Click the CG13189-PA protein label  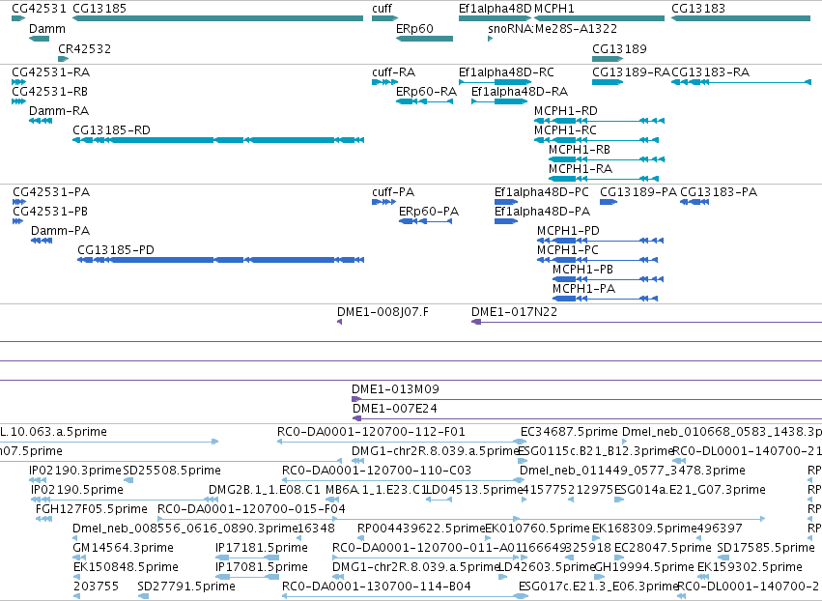(x=638, y=192)
